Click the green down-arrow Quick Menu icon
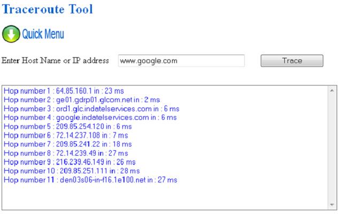The height and width of the screenshot is (214, 342). pos(11,34)
